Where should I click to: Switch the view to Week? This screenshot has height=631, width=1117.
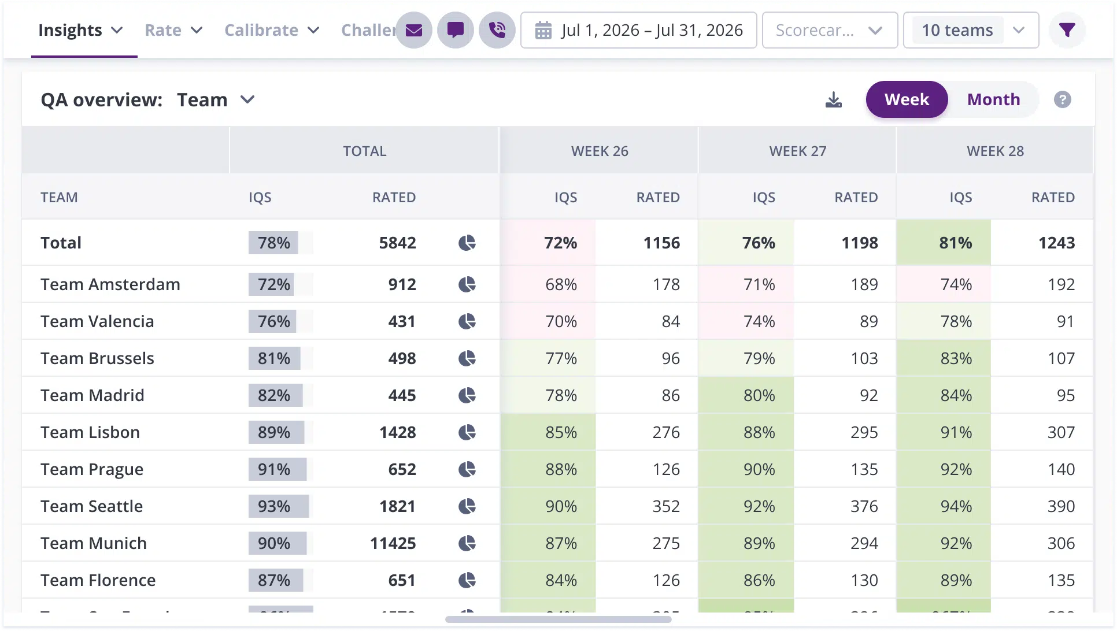coord(907,99)
